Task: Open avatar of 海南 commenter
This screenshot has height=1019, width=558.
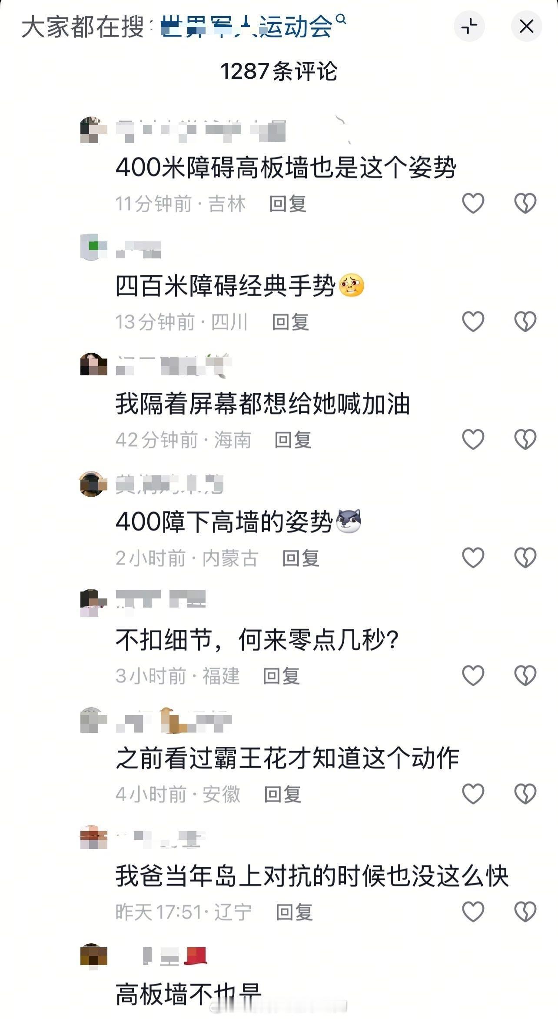Action: pos(93,364)
